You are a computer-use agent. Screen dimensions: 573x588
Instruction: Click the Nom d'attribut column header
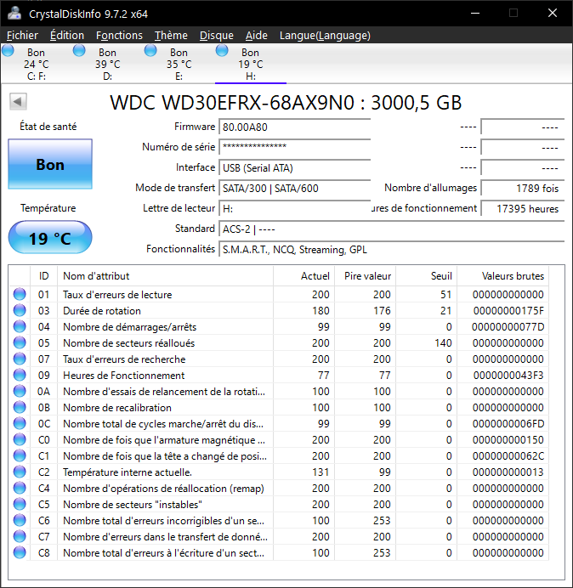[x=165, y=276]
